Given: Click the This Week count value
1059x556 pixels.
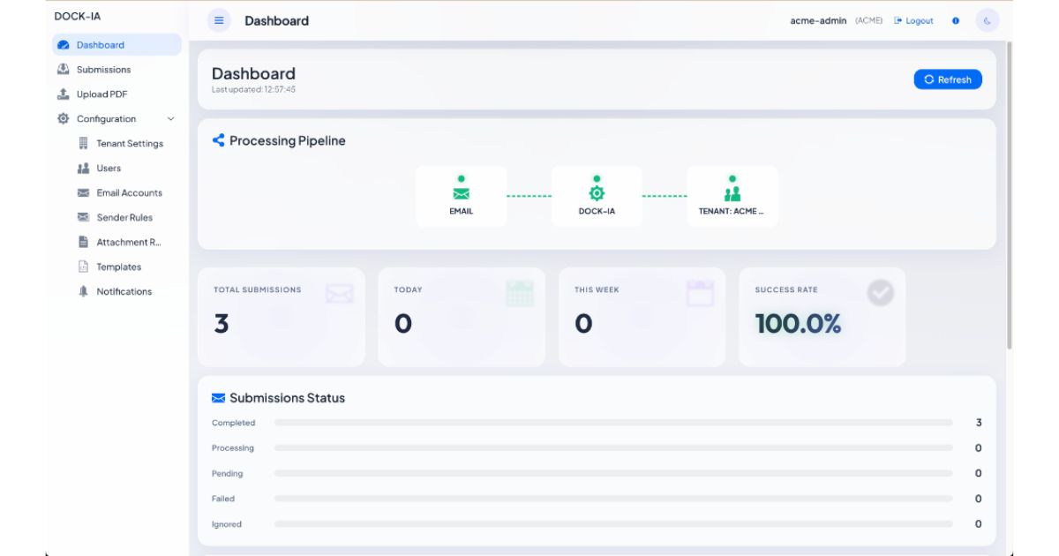Looking at the screenshot, I should click(x=583, y=324).
